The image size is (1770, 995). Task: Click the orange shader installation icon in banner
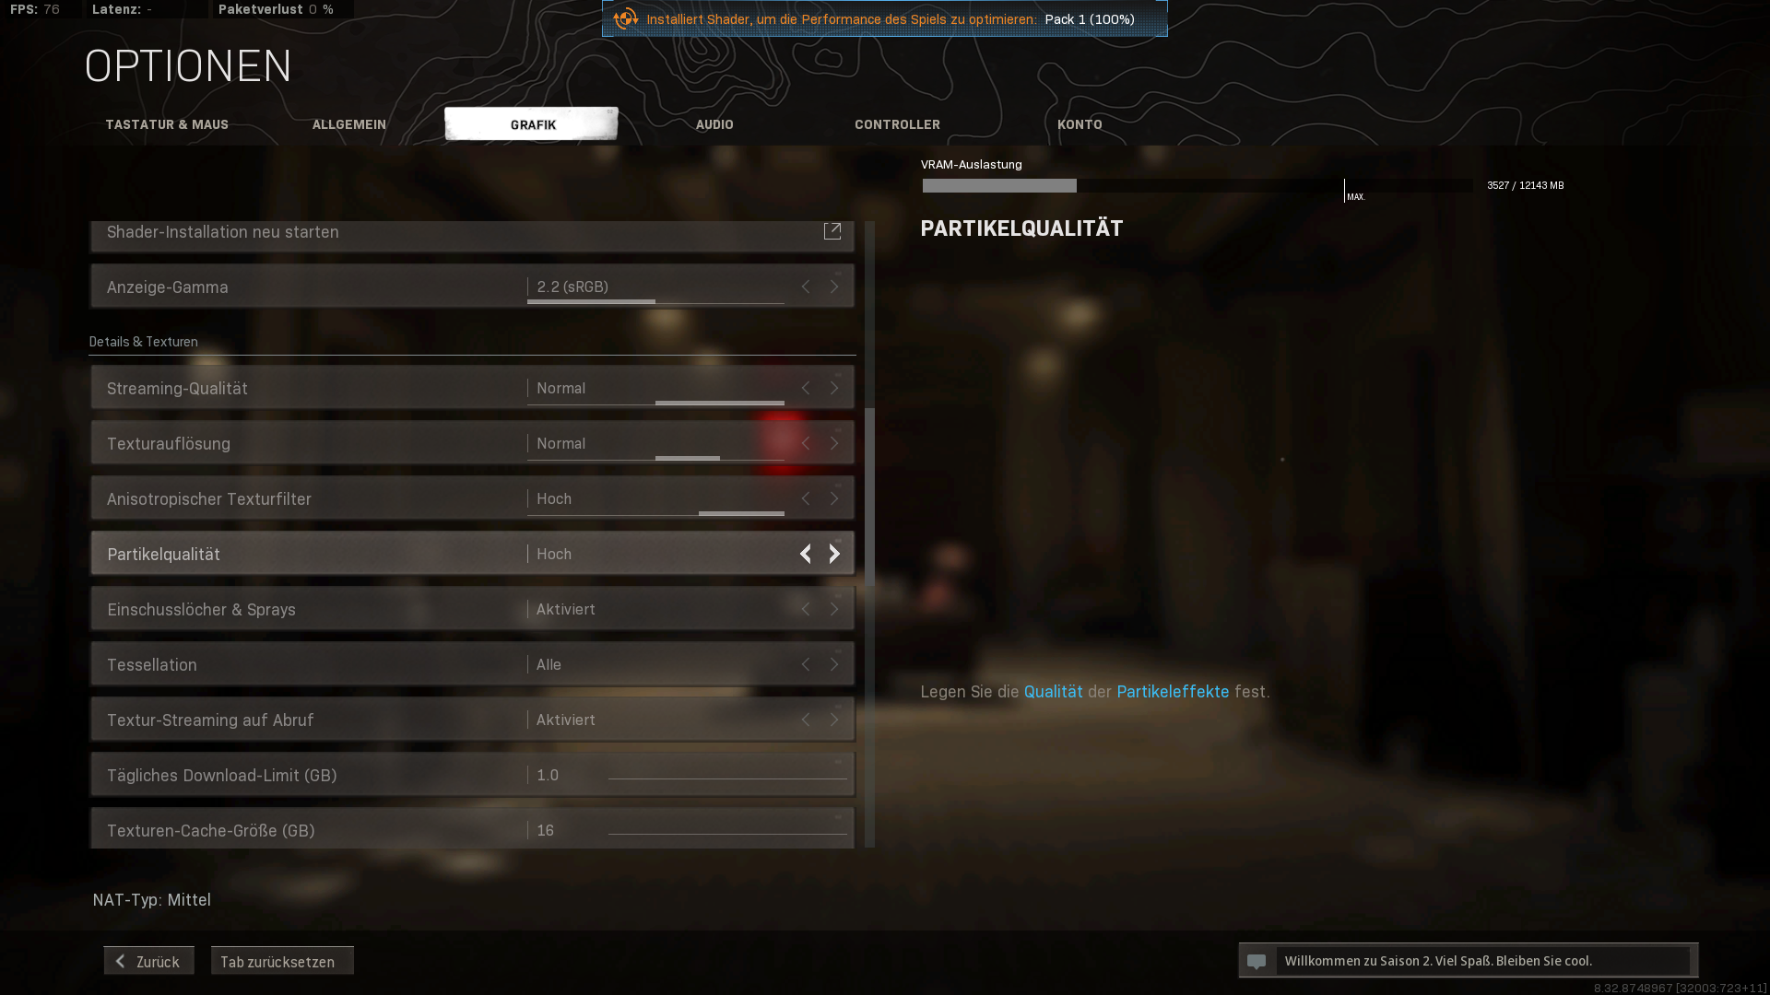tap(626, 18)
